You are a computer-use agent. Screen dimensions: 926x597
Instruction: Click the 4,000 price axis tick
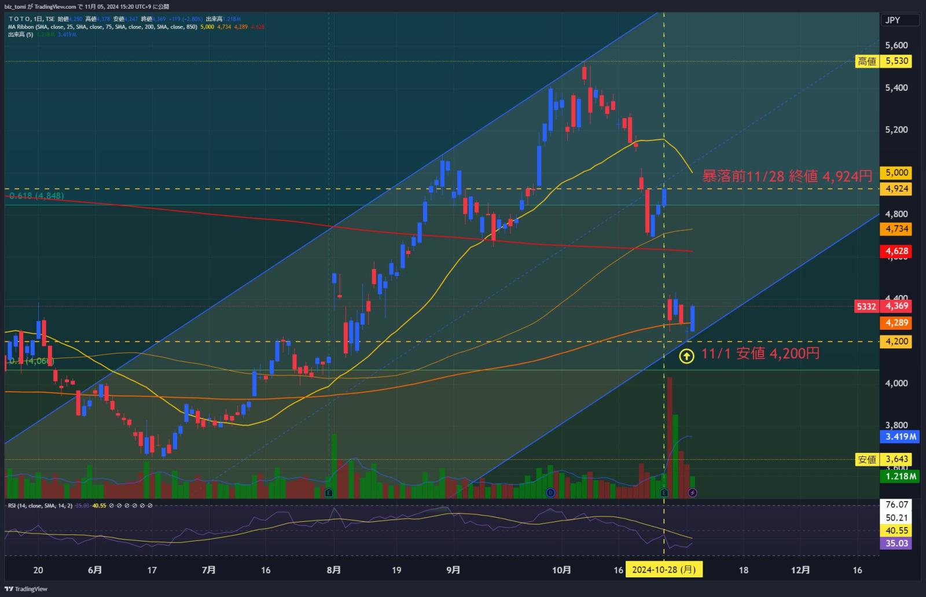(896, 384)
